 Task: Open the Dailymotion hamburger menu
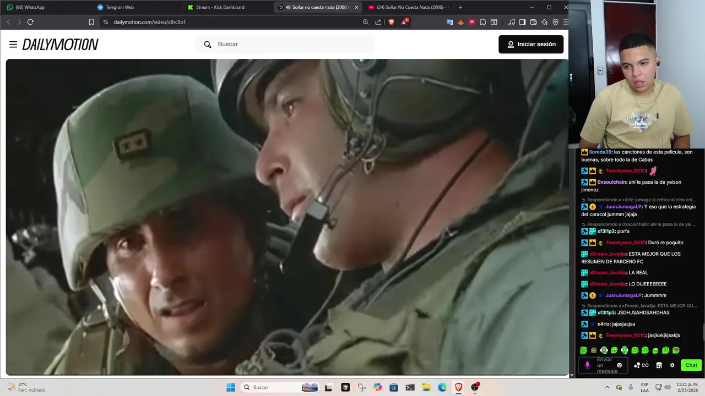[13, 45]
